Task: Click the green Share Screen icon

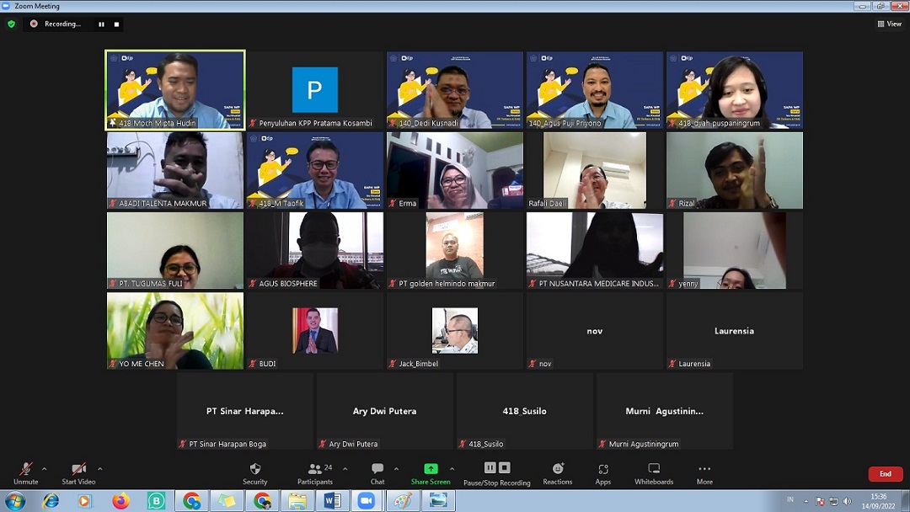Action: tap(431, 469)
